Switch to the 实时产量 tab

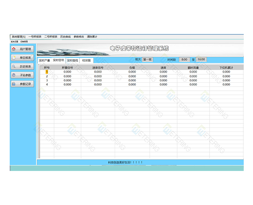point(44,60)
